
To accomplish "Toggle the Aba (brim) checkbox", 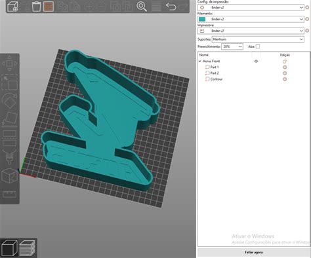I will [258, 46].
